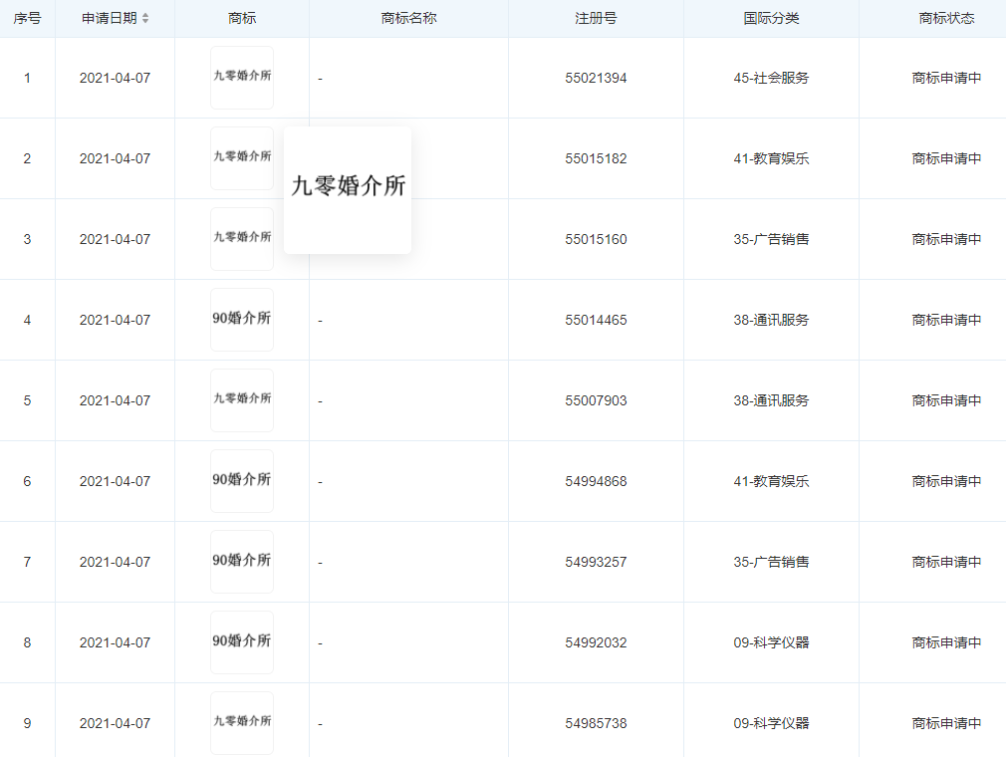
Task: Click the 注册号 column header
Action: click(596, 19)
